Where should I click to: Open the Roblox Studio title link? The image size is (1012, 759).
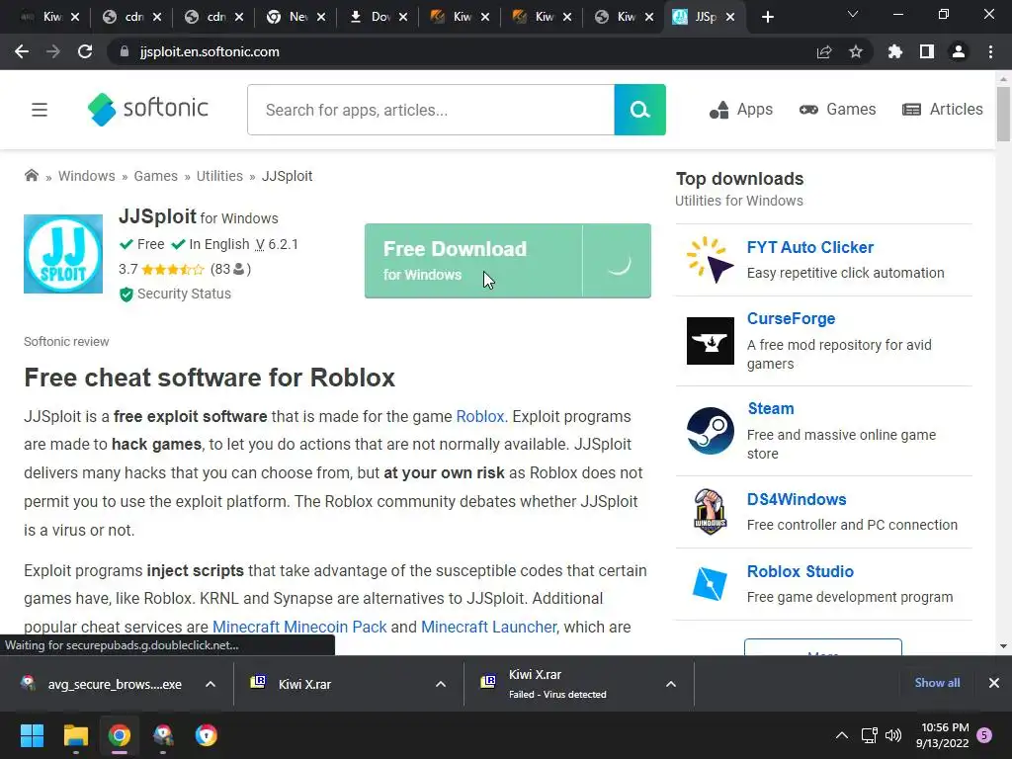pos(800,572)
